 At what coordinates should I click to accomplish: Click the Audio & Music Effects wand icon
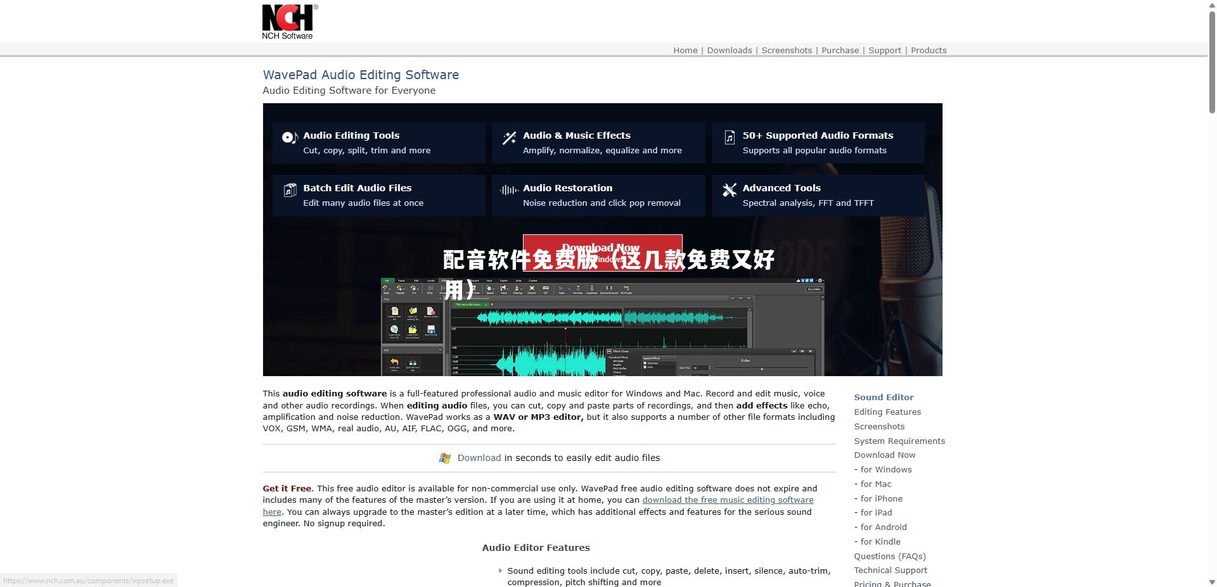click(x=510, y=137)
